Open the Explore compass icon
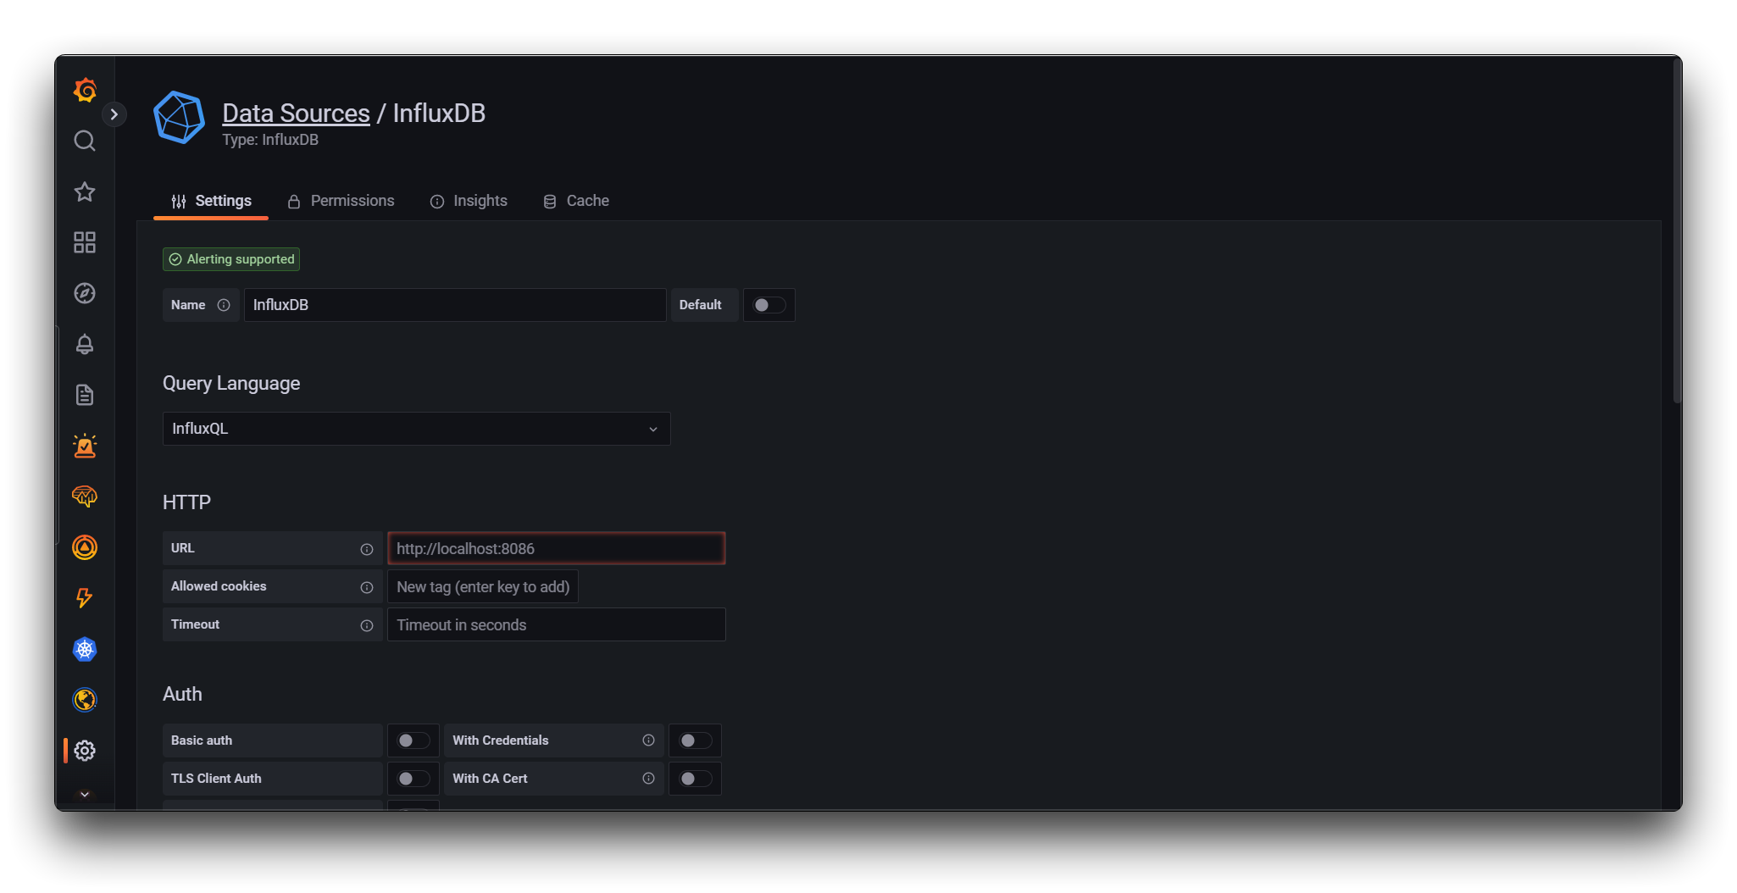The width and height of the screenshot is (1737, 893). pyautogui.click(x=85, y=293)
